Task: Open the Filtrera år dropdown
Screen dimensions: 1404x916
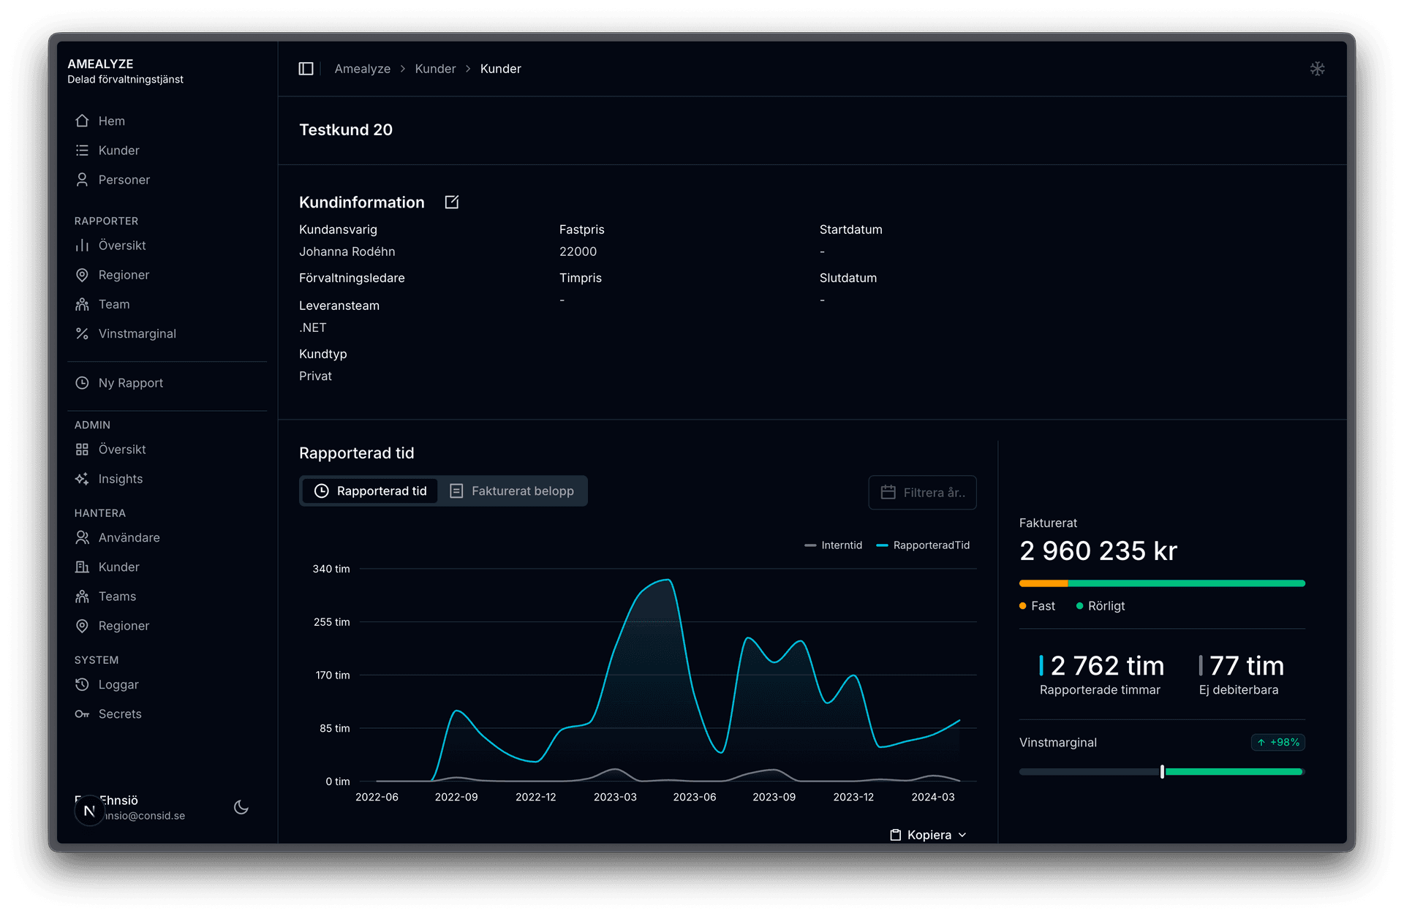Action: tap(922, 492)
